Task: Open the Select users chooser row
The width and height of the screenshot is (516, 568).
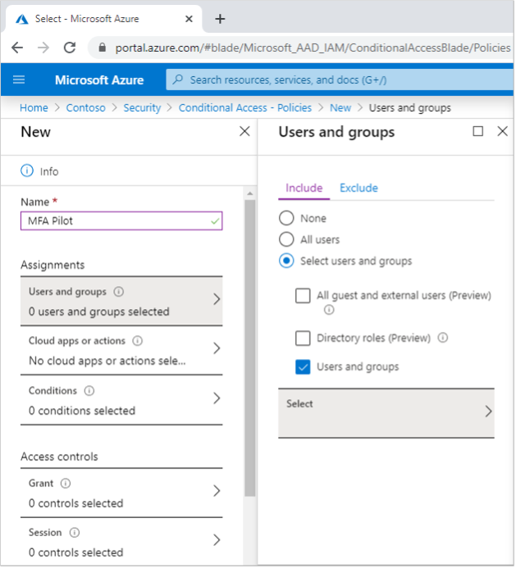Action: pos(386,413)
